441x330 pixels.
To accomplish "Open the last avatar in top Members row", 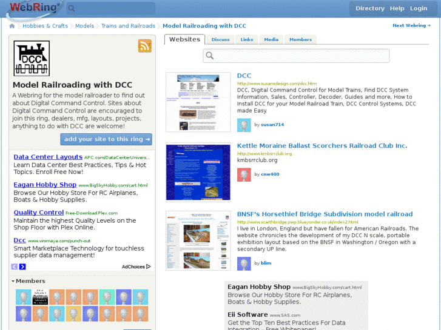I will pos(140,297).
